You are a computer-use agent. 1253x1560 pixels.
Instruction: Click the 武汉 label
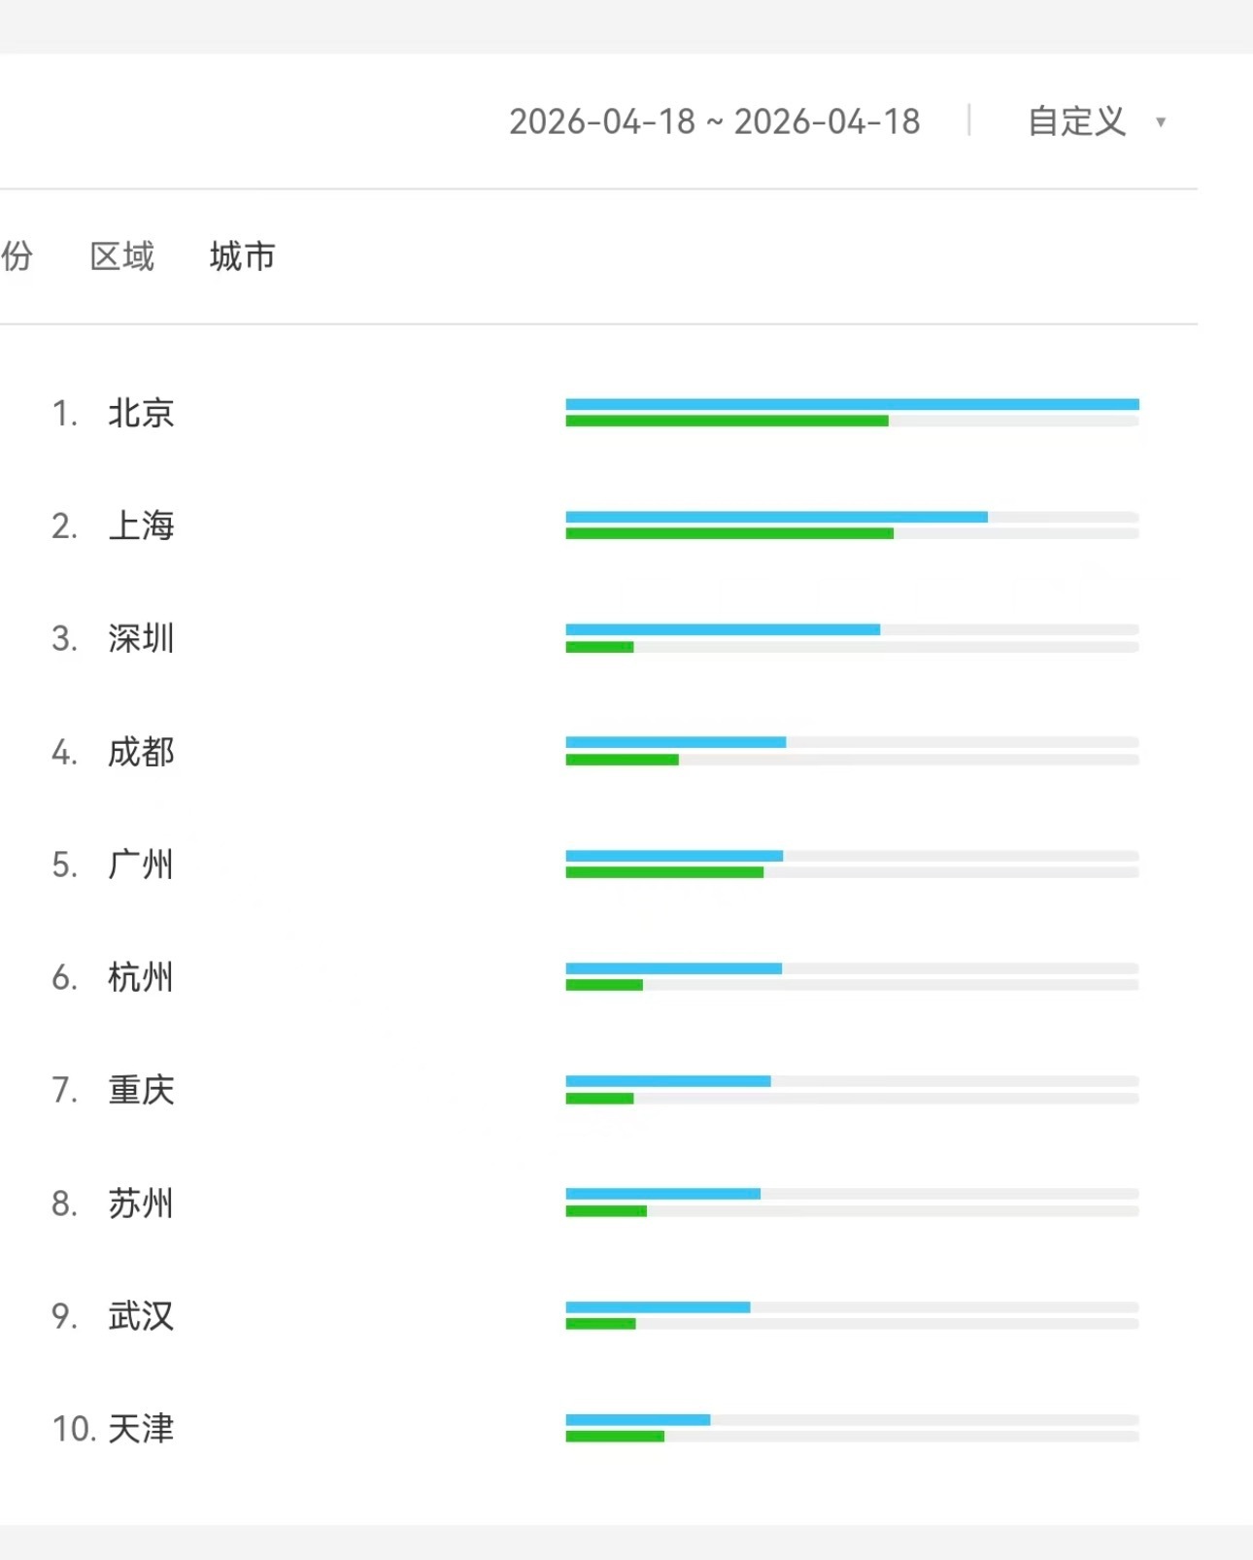[142, 1317]
